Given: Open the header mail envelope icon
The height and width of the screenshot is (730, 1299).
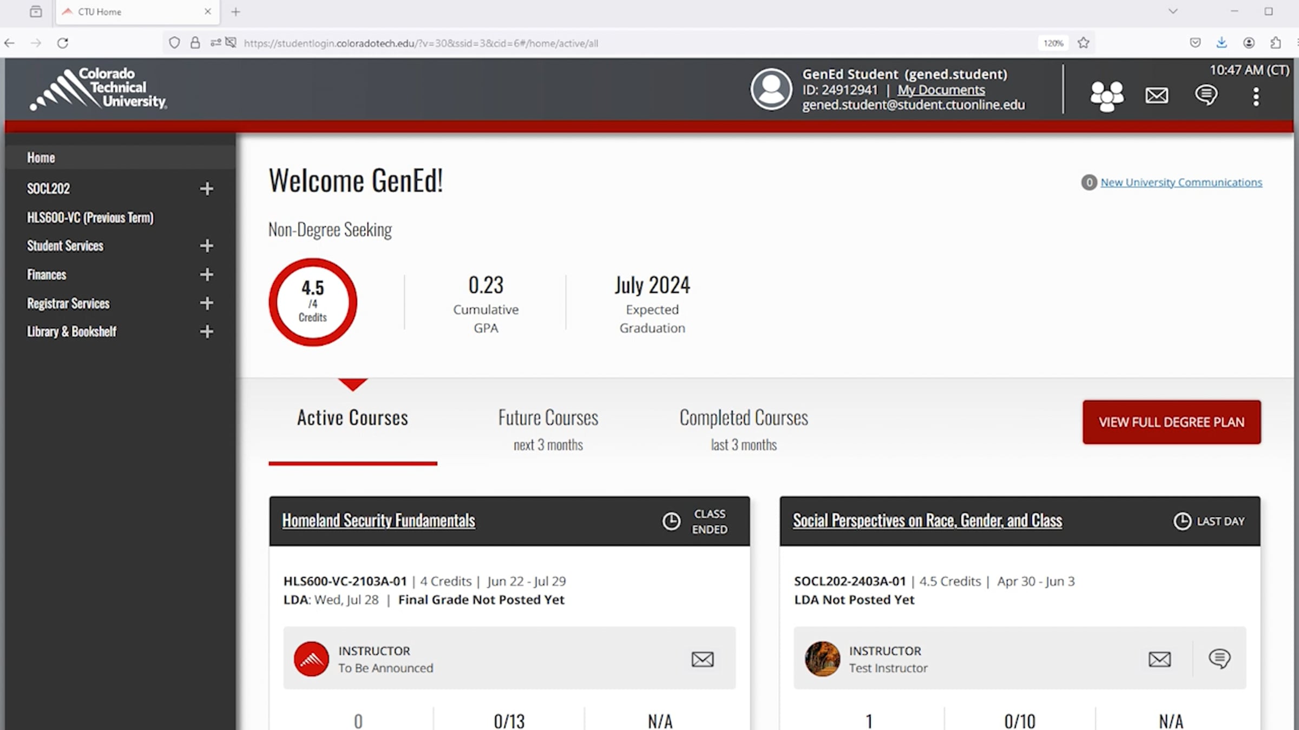Looking at the screenshot, I should tap(1157, 96).
